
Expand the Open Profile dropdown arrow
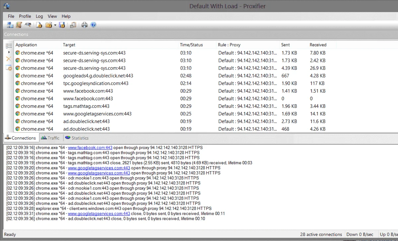coord(55,25)
